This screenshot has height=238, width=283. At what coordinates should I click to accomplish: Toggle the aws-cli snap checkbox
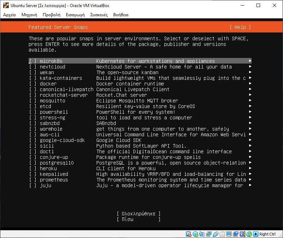click(x=33, y=135)
